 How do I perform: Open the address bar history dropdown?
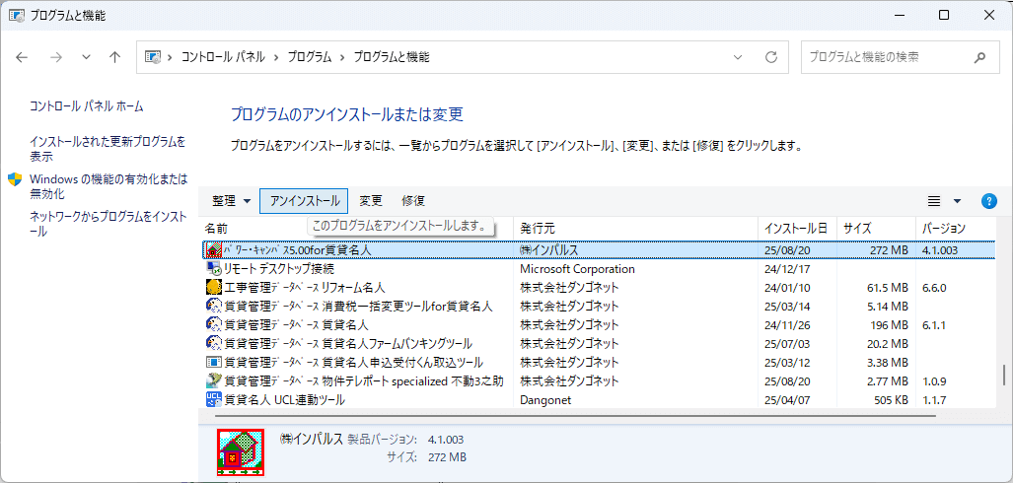tap(740, 57)
